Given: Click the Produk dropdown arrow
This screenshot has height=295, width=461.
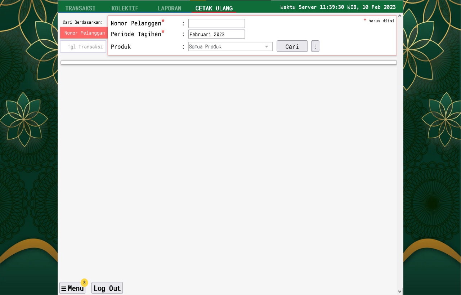Looking at the screenshot, I should [267, 46].
